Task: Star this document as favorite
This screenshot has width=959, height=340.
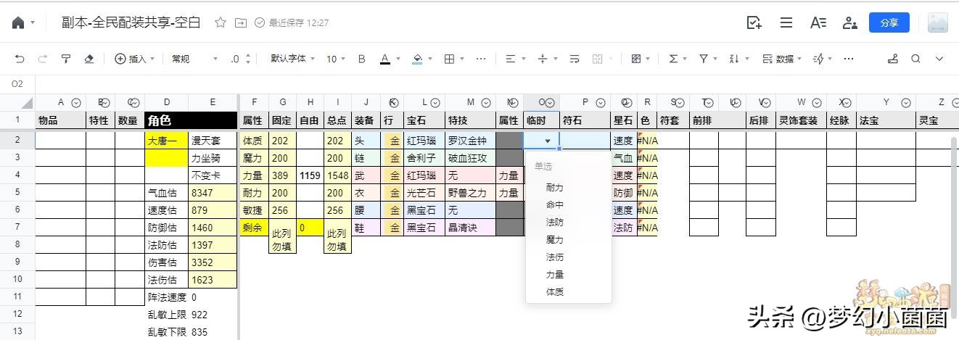Action: [x=221, y=22]
